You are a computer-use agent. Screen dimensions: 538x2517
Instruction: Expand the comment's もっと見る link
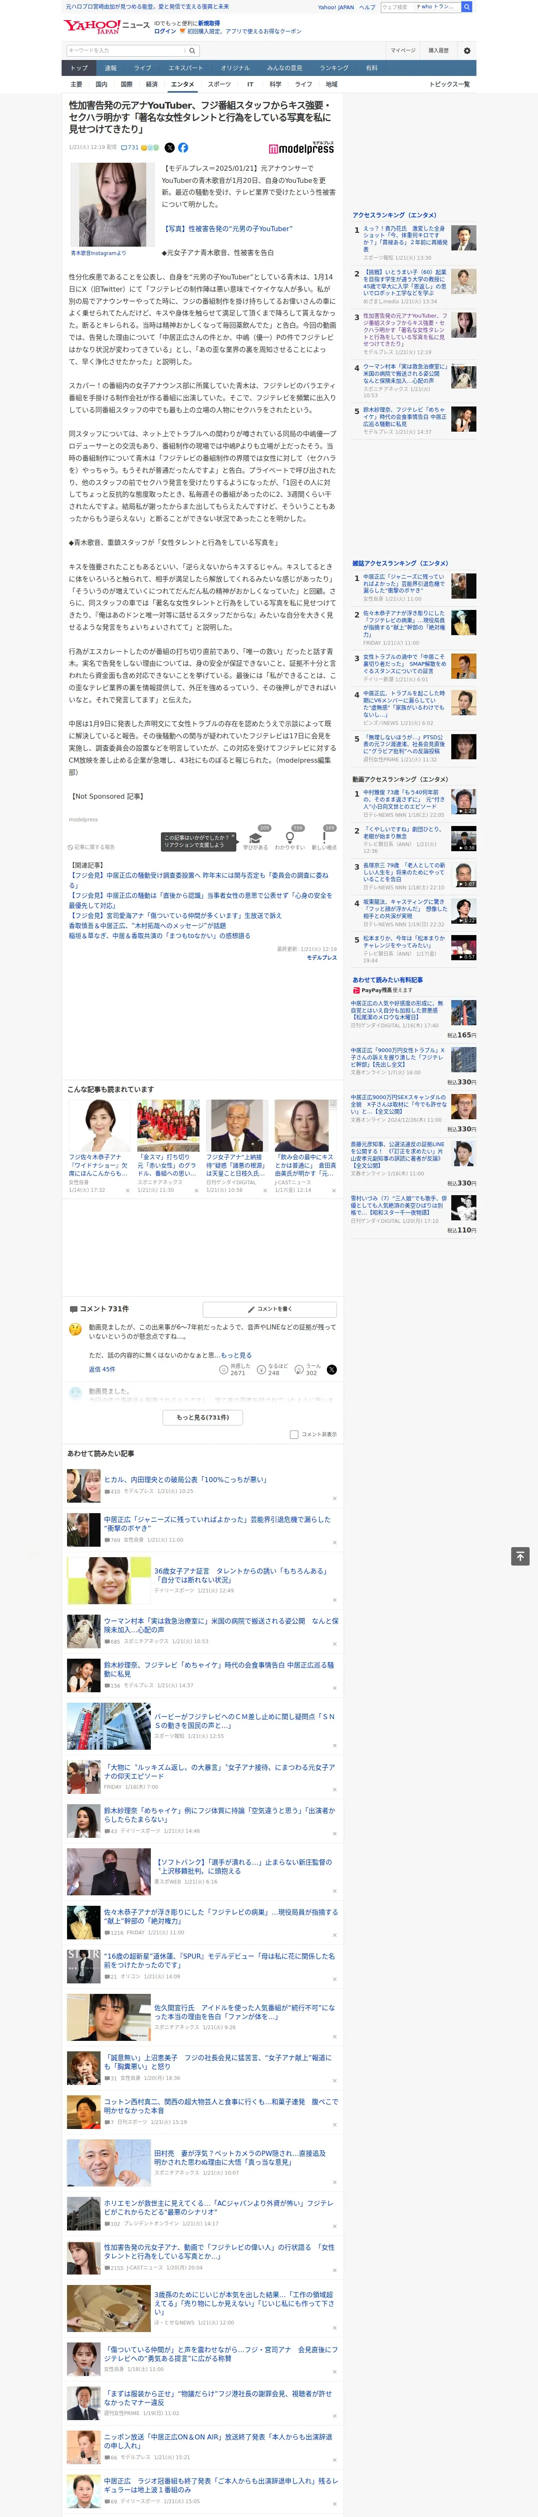pos(235,1355)
